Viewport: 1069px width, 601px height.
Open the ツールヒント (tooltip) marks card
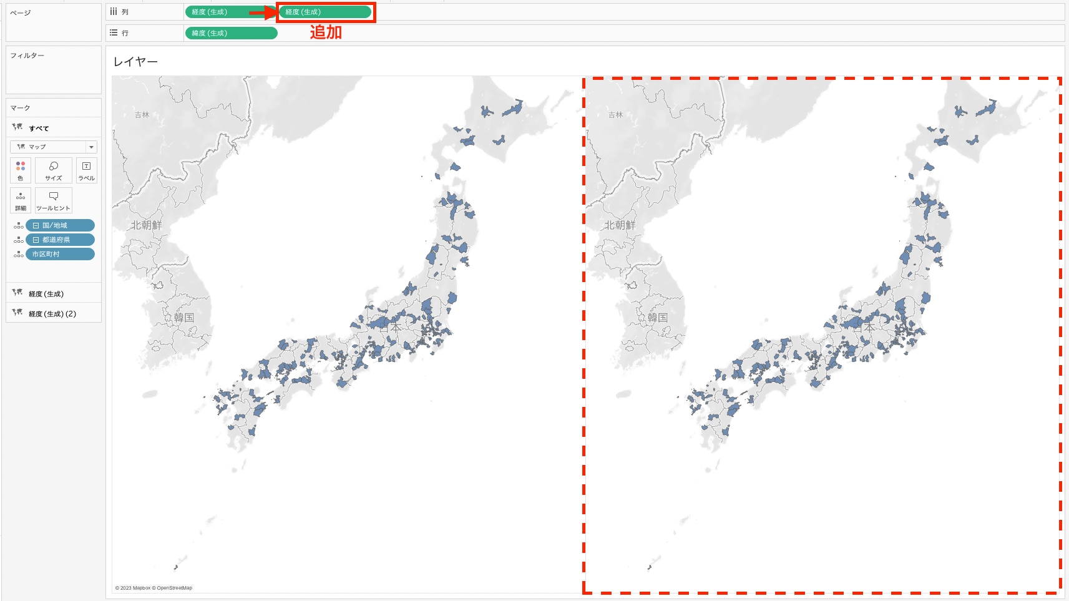(54, 200)
